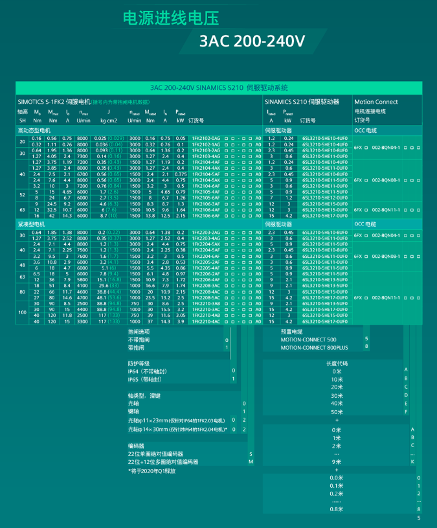Select compact motor order number "1FK2210-4AC"
The width and height of the screenshot is (437, 528).
(206, 321)
